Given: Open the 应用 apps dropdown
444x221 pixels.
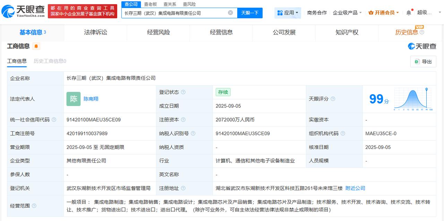Looking at the screenshot, I should click(x=288, y=13).
